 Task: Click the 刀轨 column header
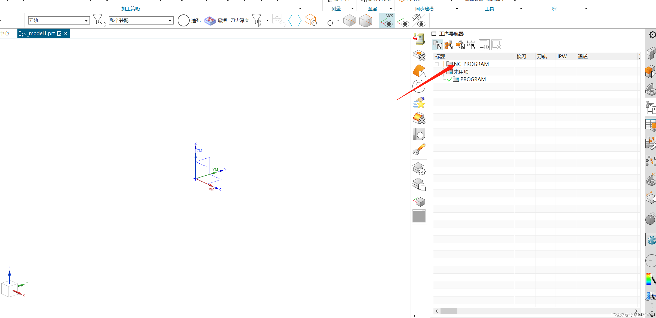[x=545, y=56]
